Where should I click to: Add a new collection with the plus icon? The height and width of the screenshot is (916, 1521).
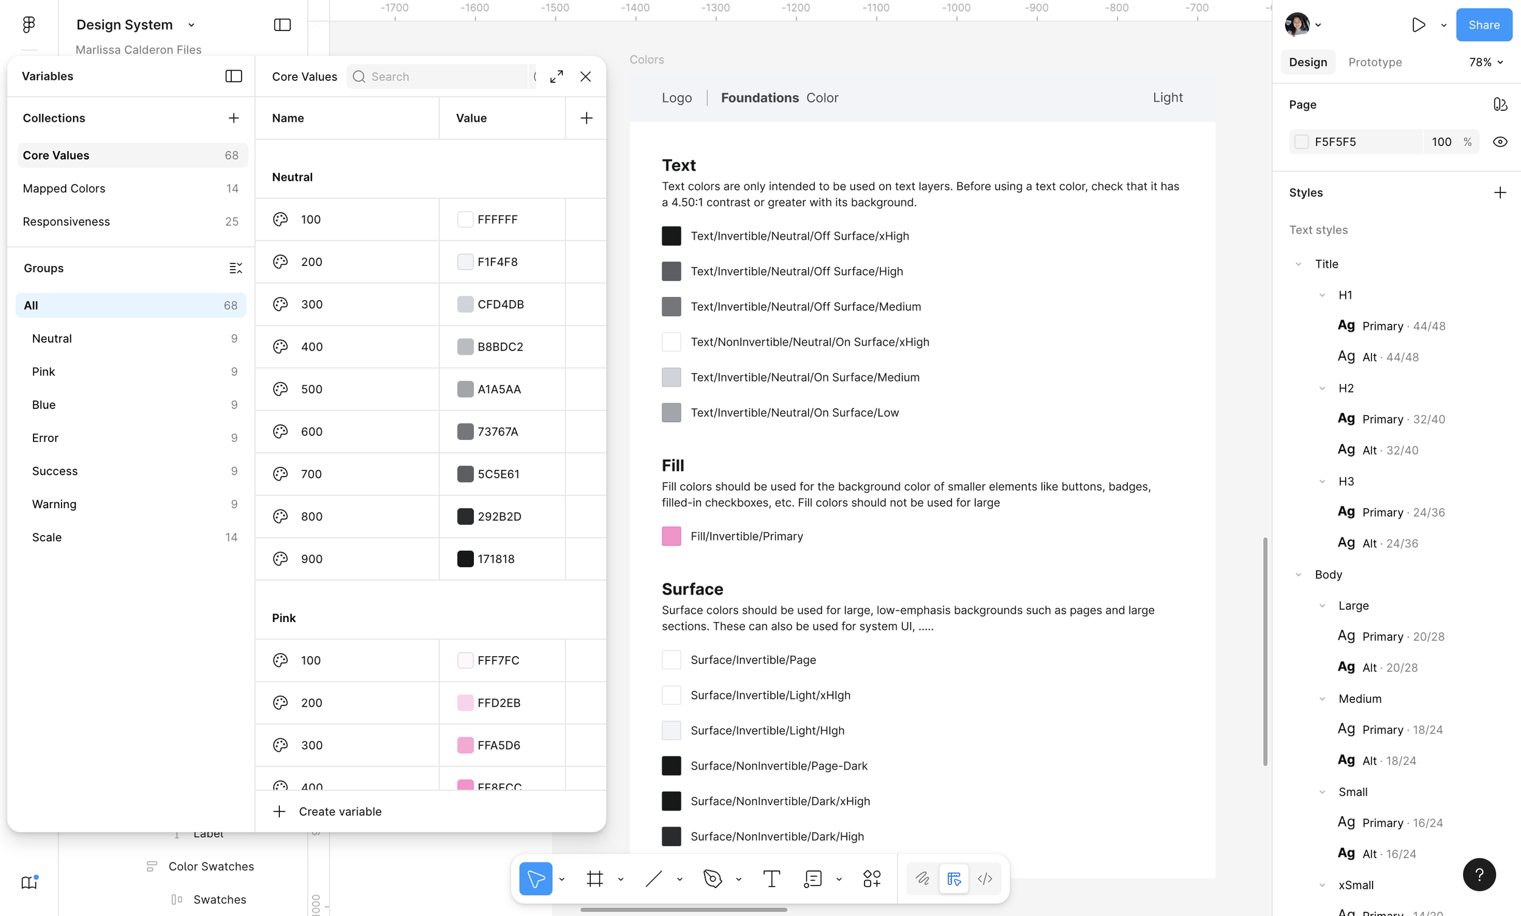[234, 118]
